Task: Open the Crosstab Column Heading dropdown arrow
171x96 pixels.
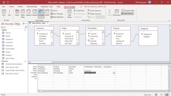Action: pos(114,73)
